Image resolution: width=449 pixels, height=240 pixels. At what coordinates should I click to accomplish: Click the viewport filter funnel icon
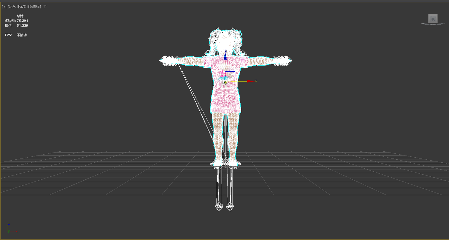click(45, 6)
